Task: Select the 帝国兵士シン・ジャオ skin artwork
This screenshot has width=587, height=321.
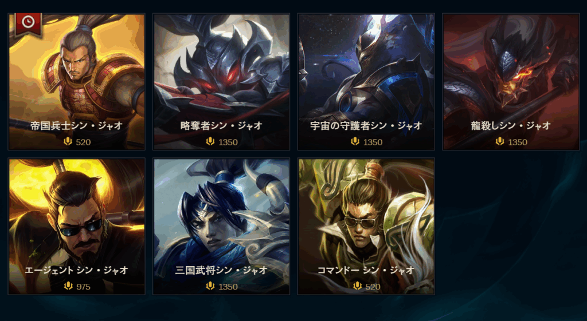Action: coord(76,82)
